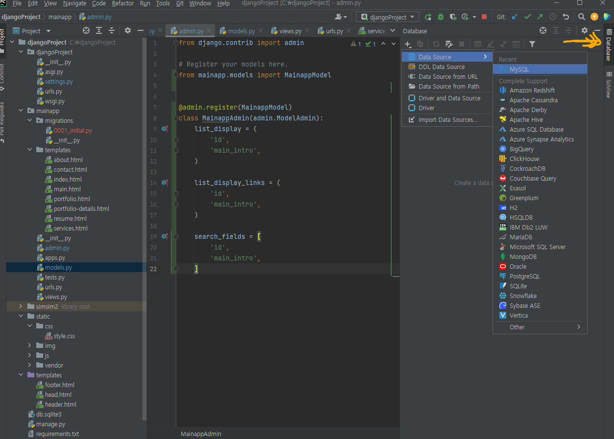Expand the Other database submenu
Image resolution: width=614 pixels, height=439 pixels.
[x=540, y=327]
